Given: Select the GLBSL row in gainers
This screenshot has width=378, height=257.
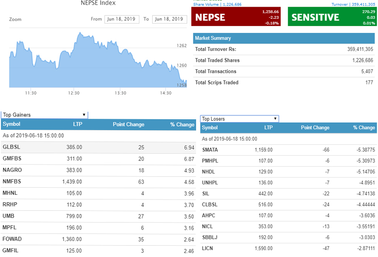Looking at the screenshot, I should pyautogui.click(x=98, y=147).
